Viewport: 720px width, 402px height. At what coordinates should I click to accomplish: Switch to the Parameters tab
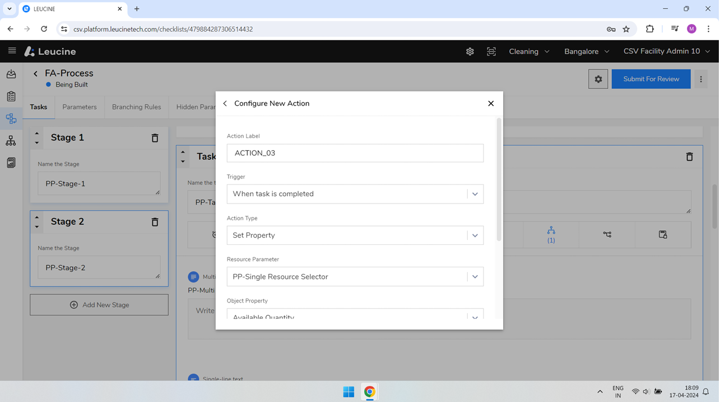(x=80, y=107)
